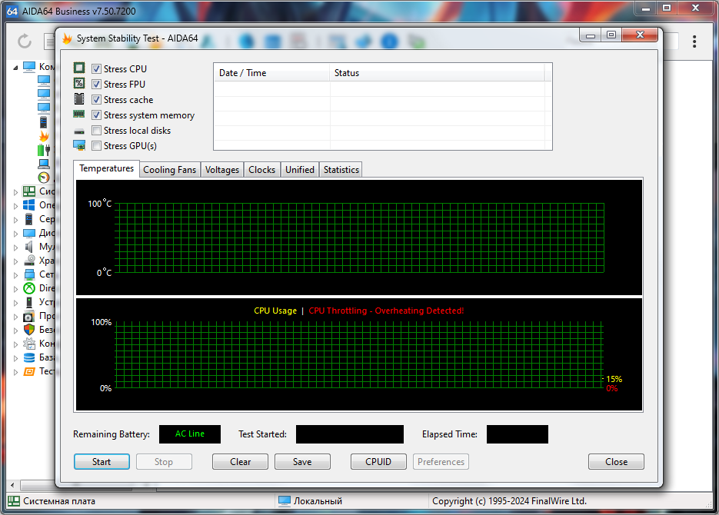Disable the Stress cache checkbox

(96, 99)
